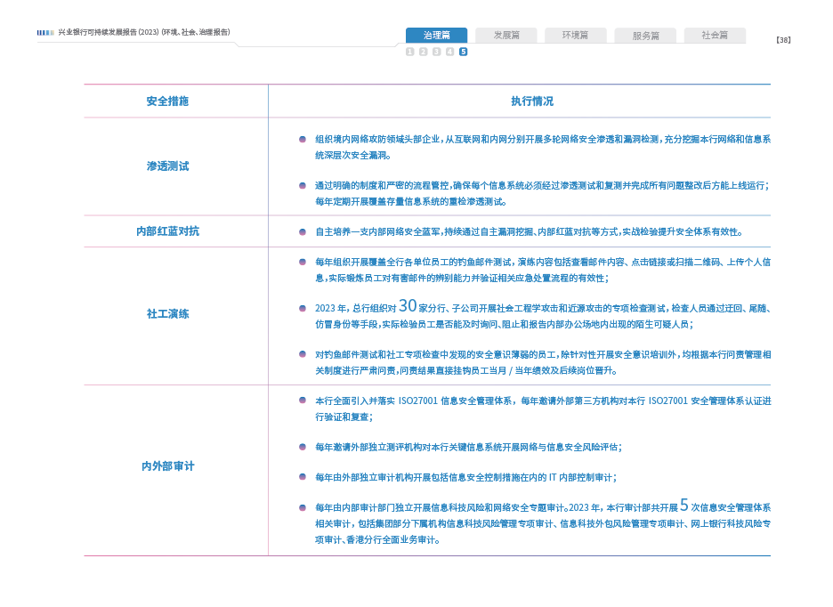Select the 安全措施 column header
833x607 pixels.
(x=168, y=101)
